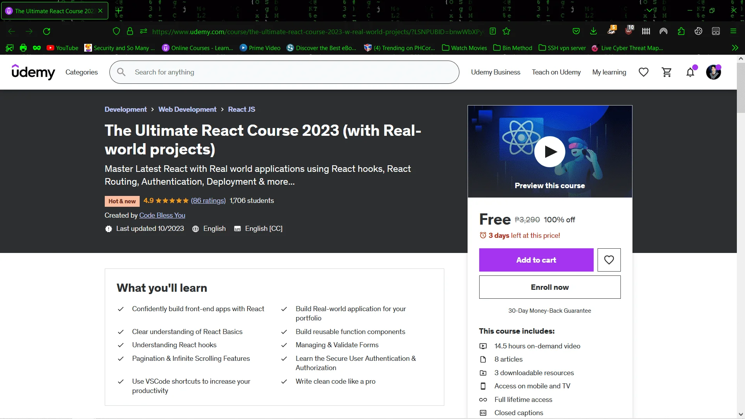Open the browser hamburger menu

pyautogui.click(x=733, y=31)
